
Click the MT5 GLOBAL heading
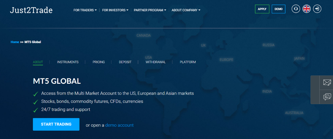point(57,81)
